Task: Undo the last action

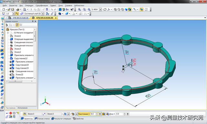Action: (x=52, y=9)
